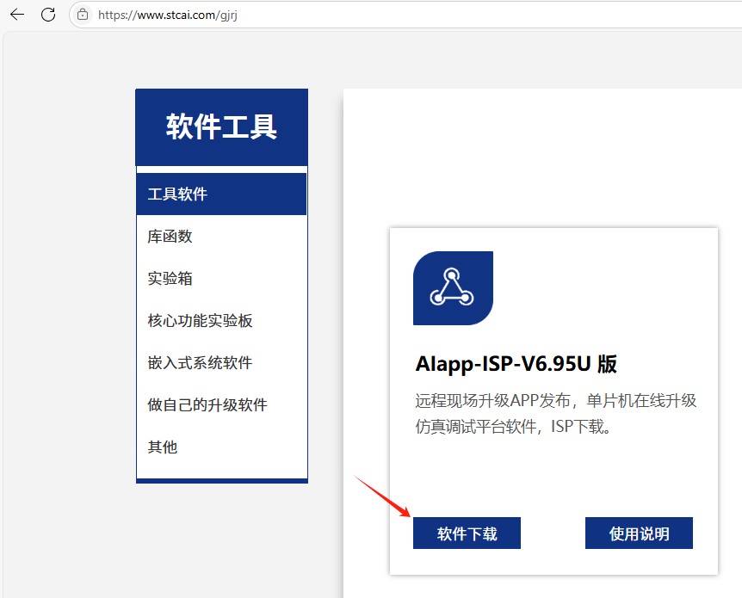Viewport: 742px width, 598px height.
Task: Click the 软件工具 sidebar header
Action: click(x=221, y=127)
